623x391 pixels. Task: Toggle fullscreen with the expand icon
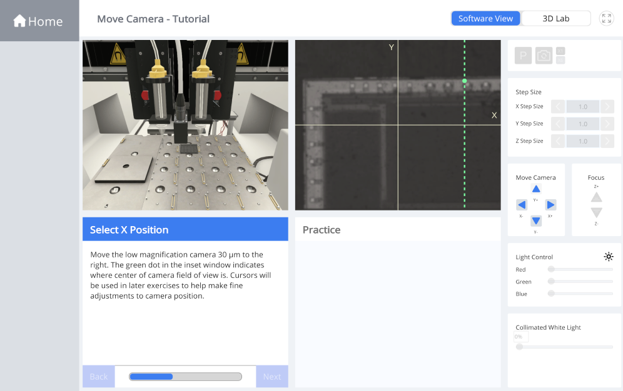pyautogui.click(x=606, y=19)
